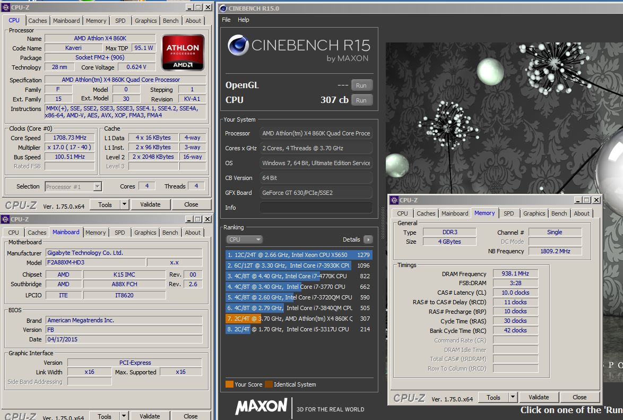623x420 pixels.
Task: Click motherboard model F2A88XM-HD3 field
Action: 96,262
